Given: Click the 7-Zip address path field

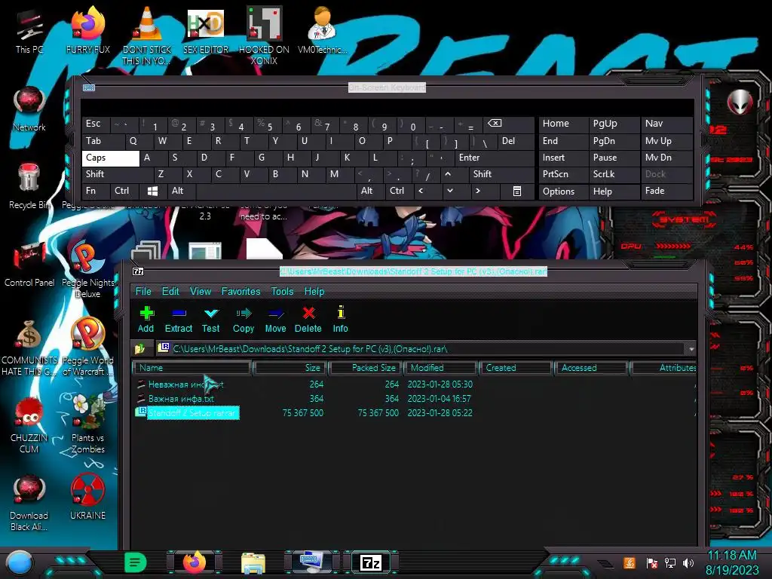Looking at the screenshot, I should click(421, 349).
